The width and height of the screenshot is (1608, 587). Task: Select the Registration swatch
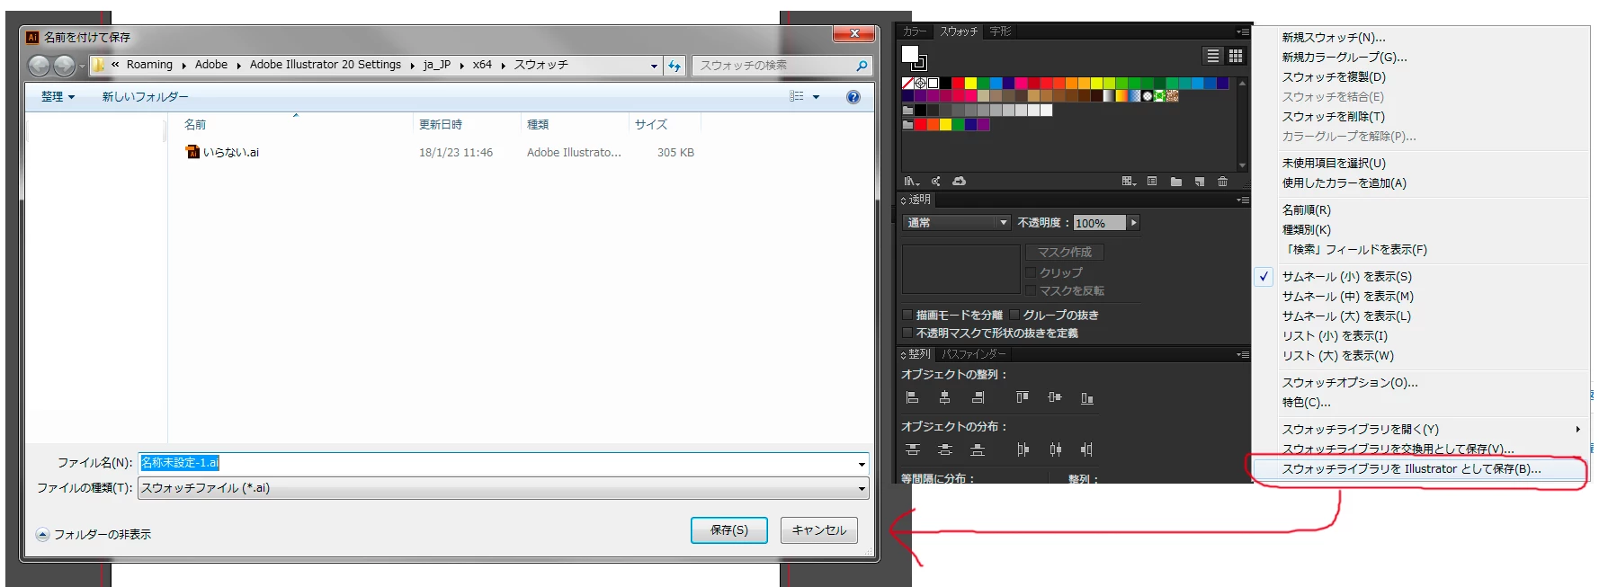920,83
